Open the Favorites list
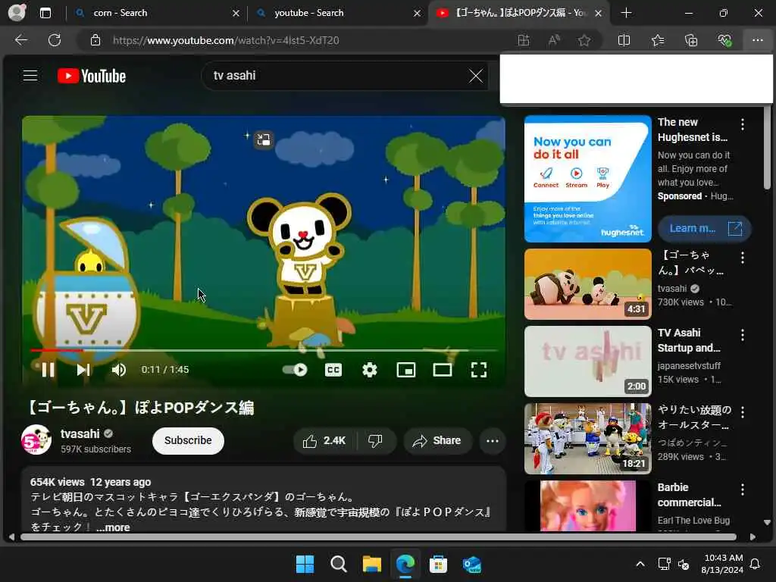This screenshot has height=582, width=776. click(658, 40)
